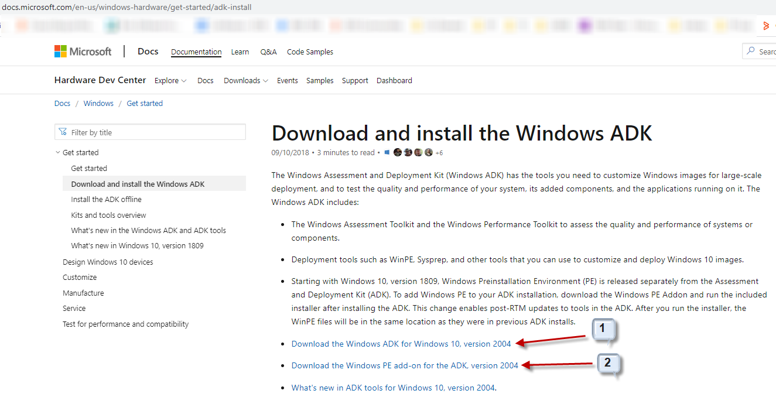
Task: Expand the Explore dropdown menu
Action: (170, 81)
